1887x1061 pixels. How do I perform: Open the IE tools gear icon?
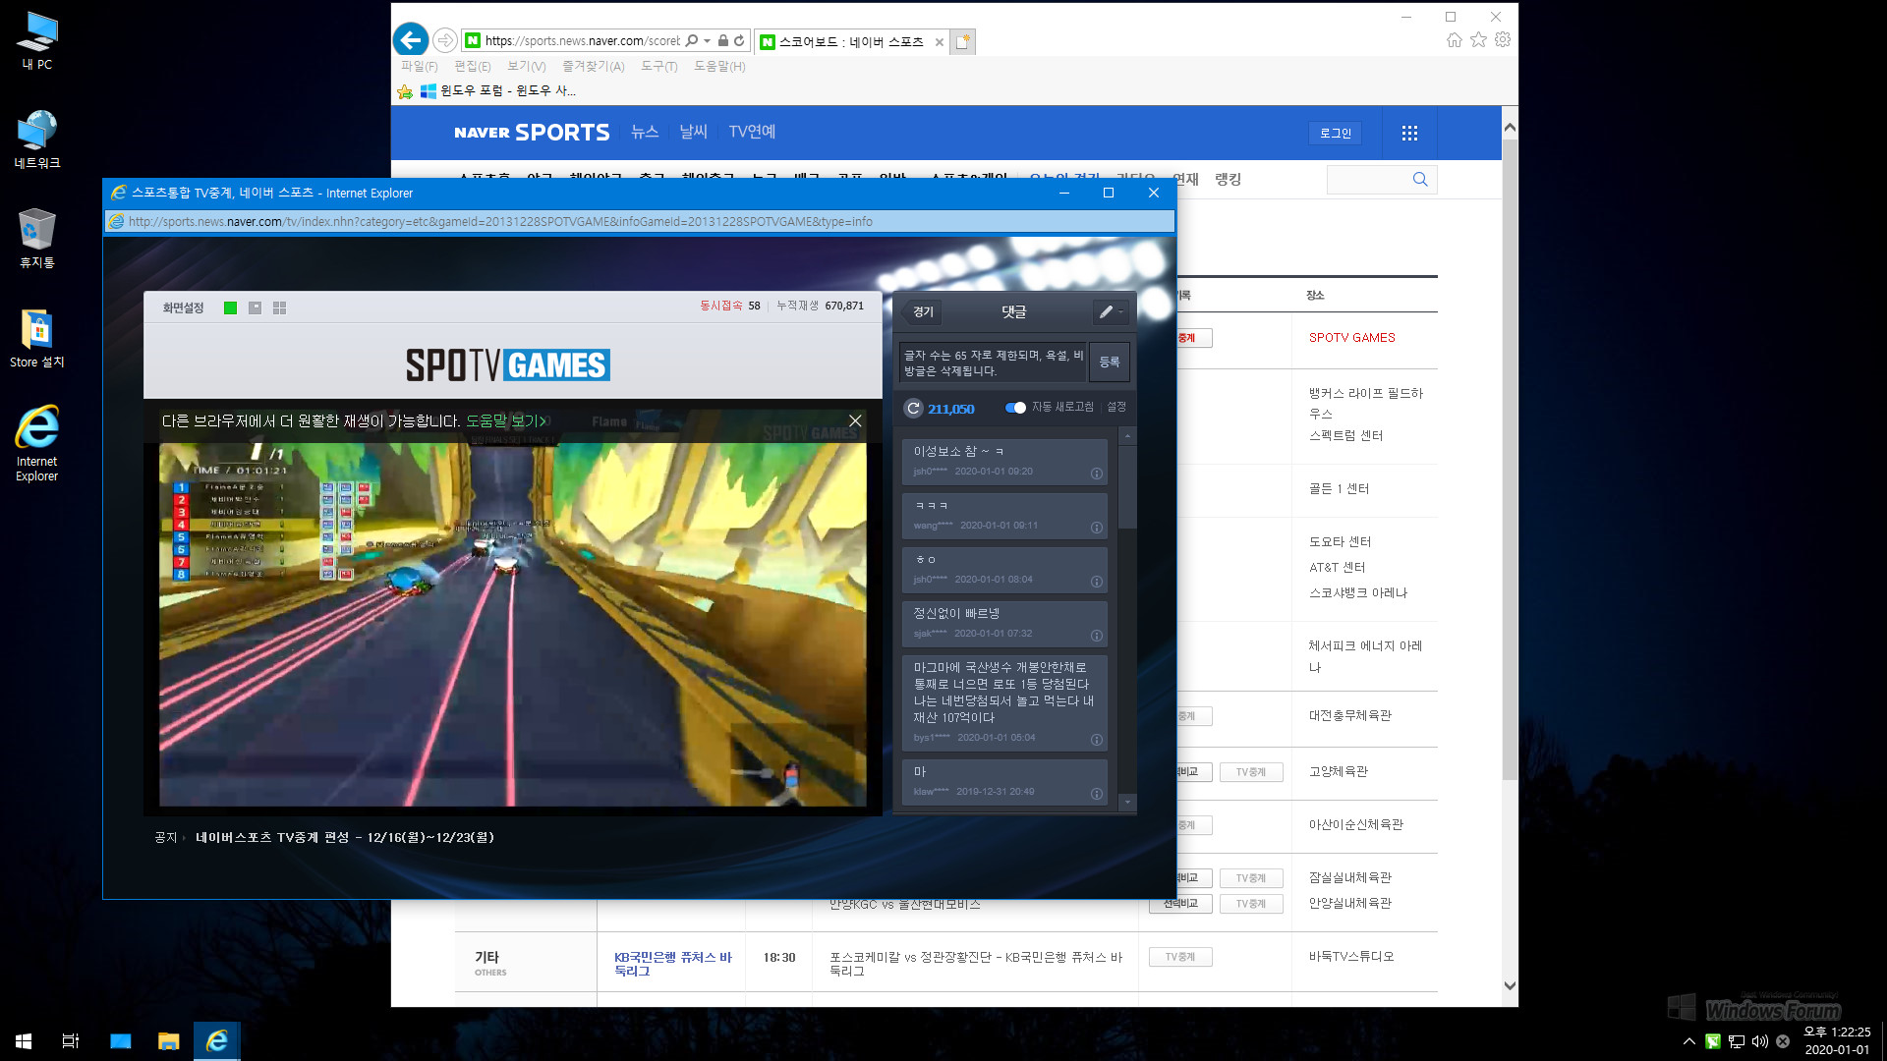point(1503,40)
